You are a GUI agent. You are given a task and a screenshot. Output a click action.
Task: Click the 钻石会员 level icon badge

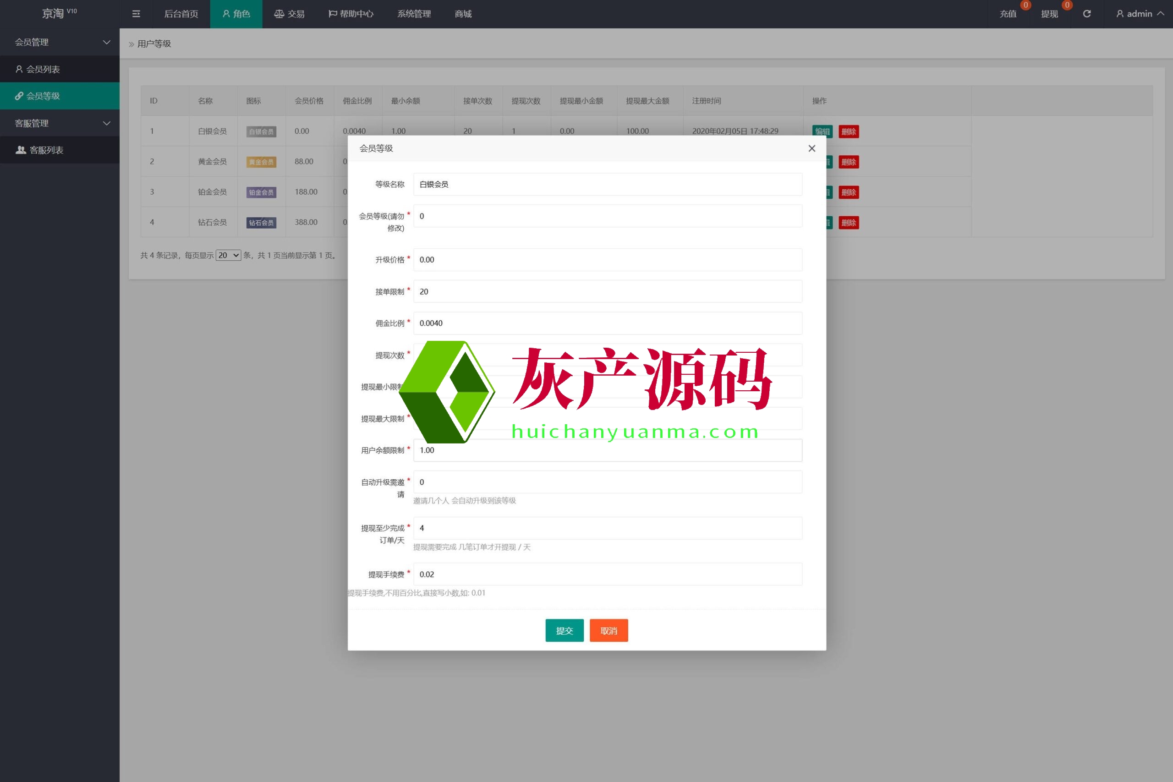click(261, 223)
